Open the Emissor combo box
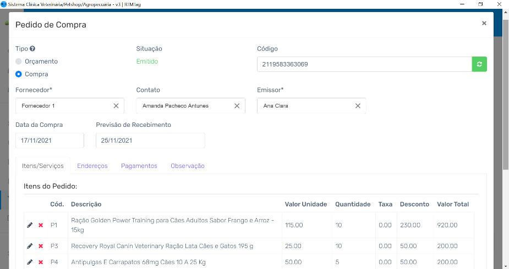 311,106
